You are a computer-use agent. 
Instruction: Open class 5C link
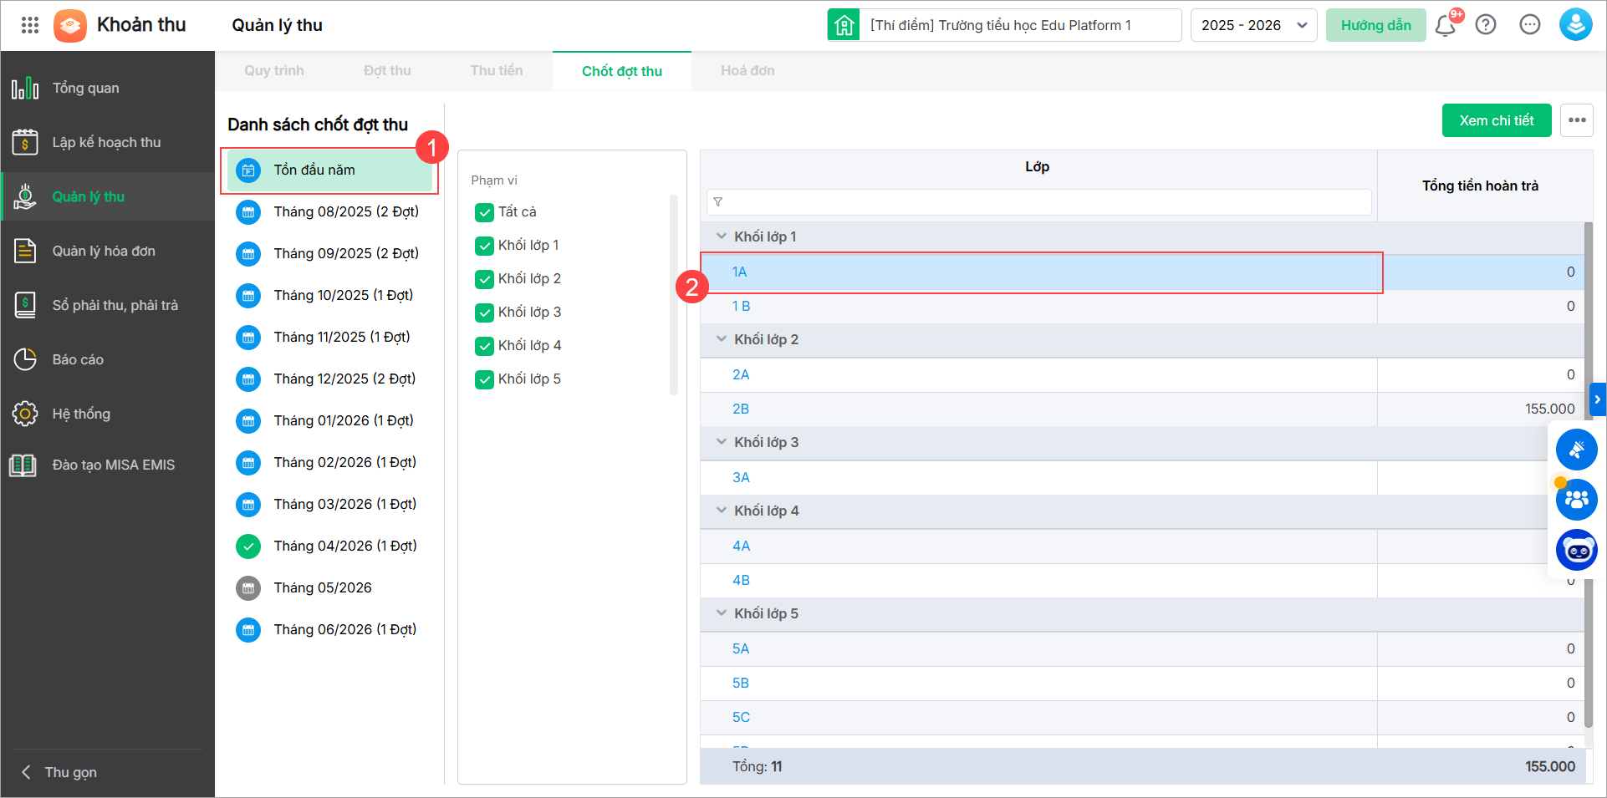(x=741, y=717)
